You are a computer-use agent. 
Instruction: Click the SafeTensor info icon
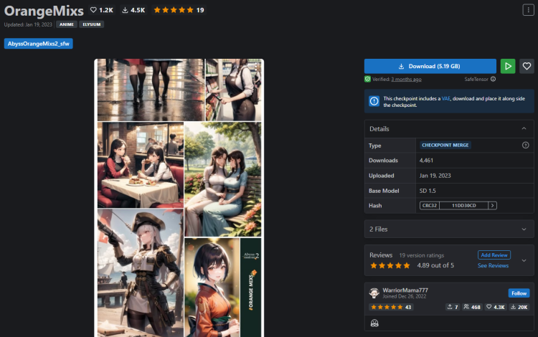[493, 79]
